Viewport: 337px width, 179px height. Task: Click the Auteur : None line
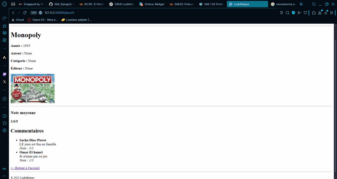click(x=21, y=53)
